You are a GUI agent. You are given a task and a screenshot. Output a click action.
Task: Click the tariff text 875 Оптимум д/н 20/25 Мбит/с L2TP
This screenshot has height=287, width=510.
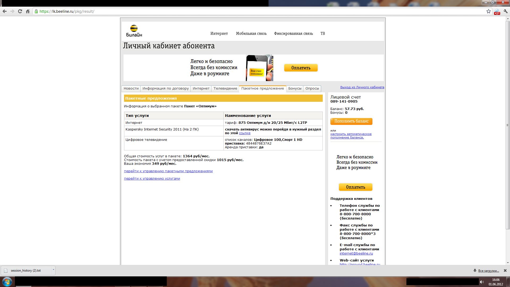[x=273, y=123]
